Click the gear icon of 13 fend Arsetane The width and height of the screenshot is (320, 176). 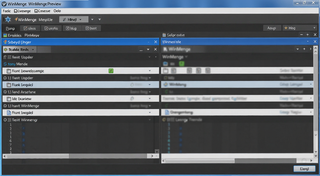pos(5,92)
